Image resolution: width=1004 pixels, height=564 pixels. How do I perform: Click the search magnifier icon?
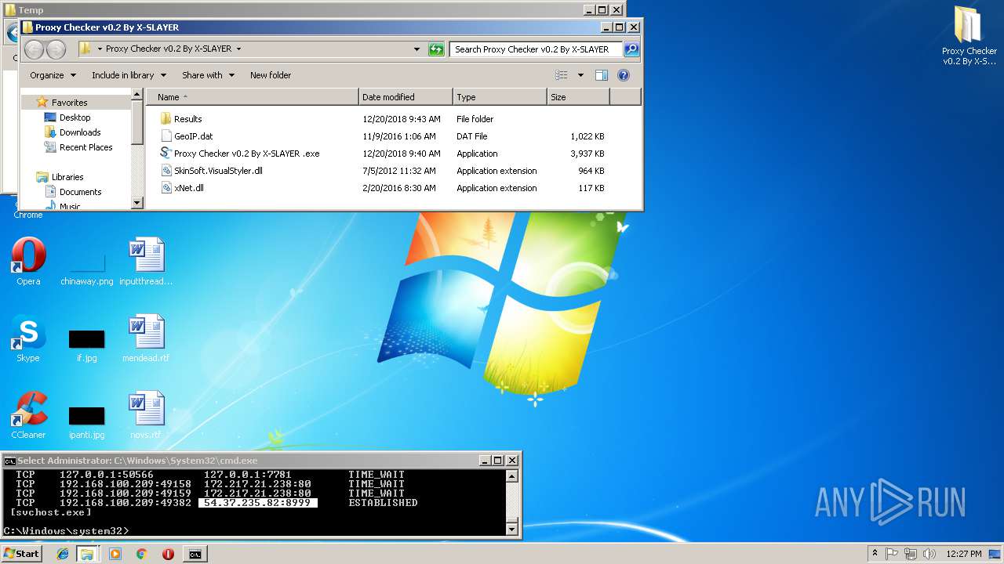631,49
